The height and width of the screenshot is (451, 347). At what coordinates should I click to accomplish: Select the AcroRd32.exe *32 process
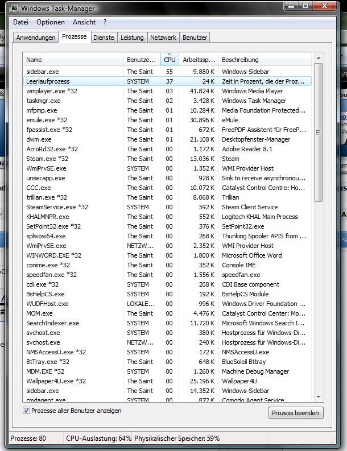167,149
